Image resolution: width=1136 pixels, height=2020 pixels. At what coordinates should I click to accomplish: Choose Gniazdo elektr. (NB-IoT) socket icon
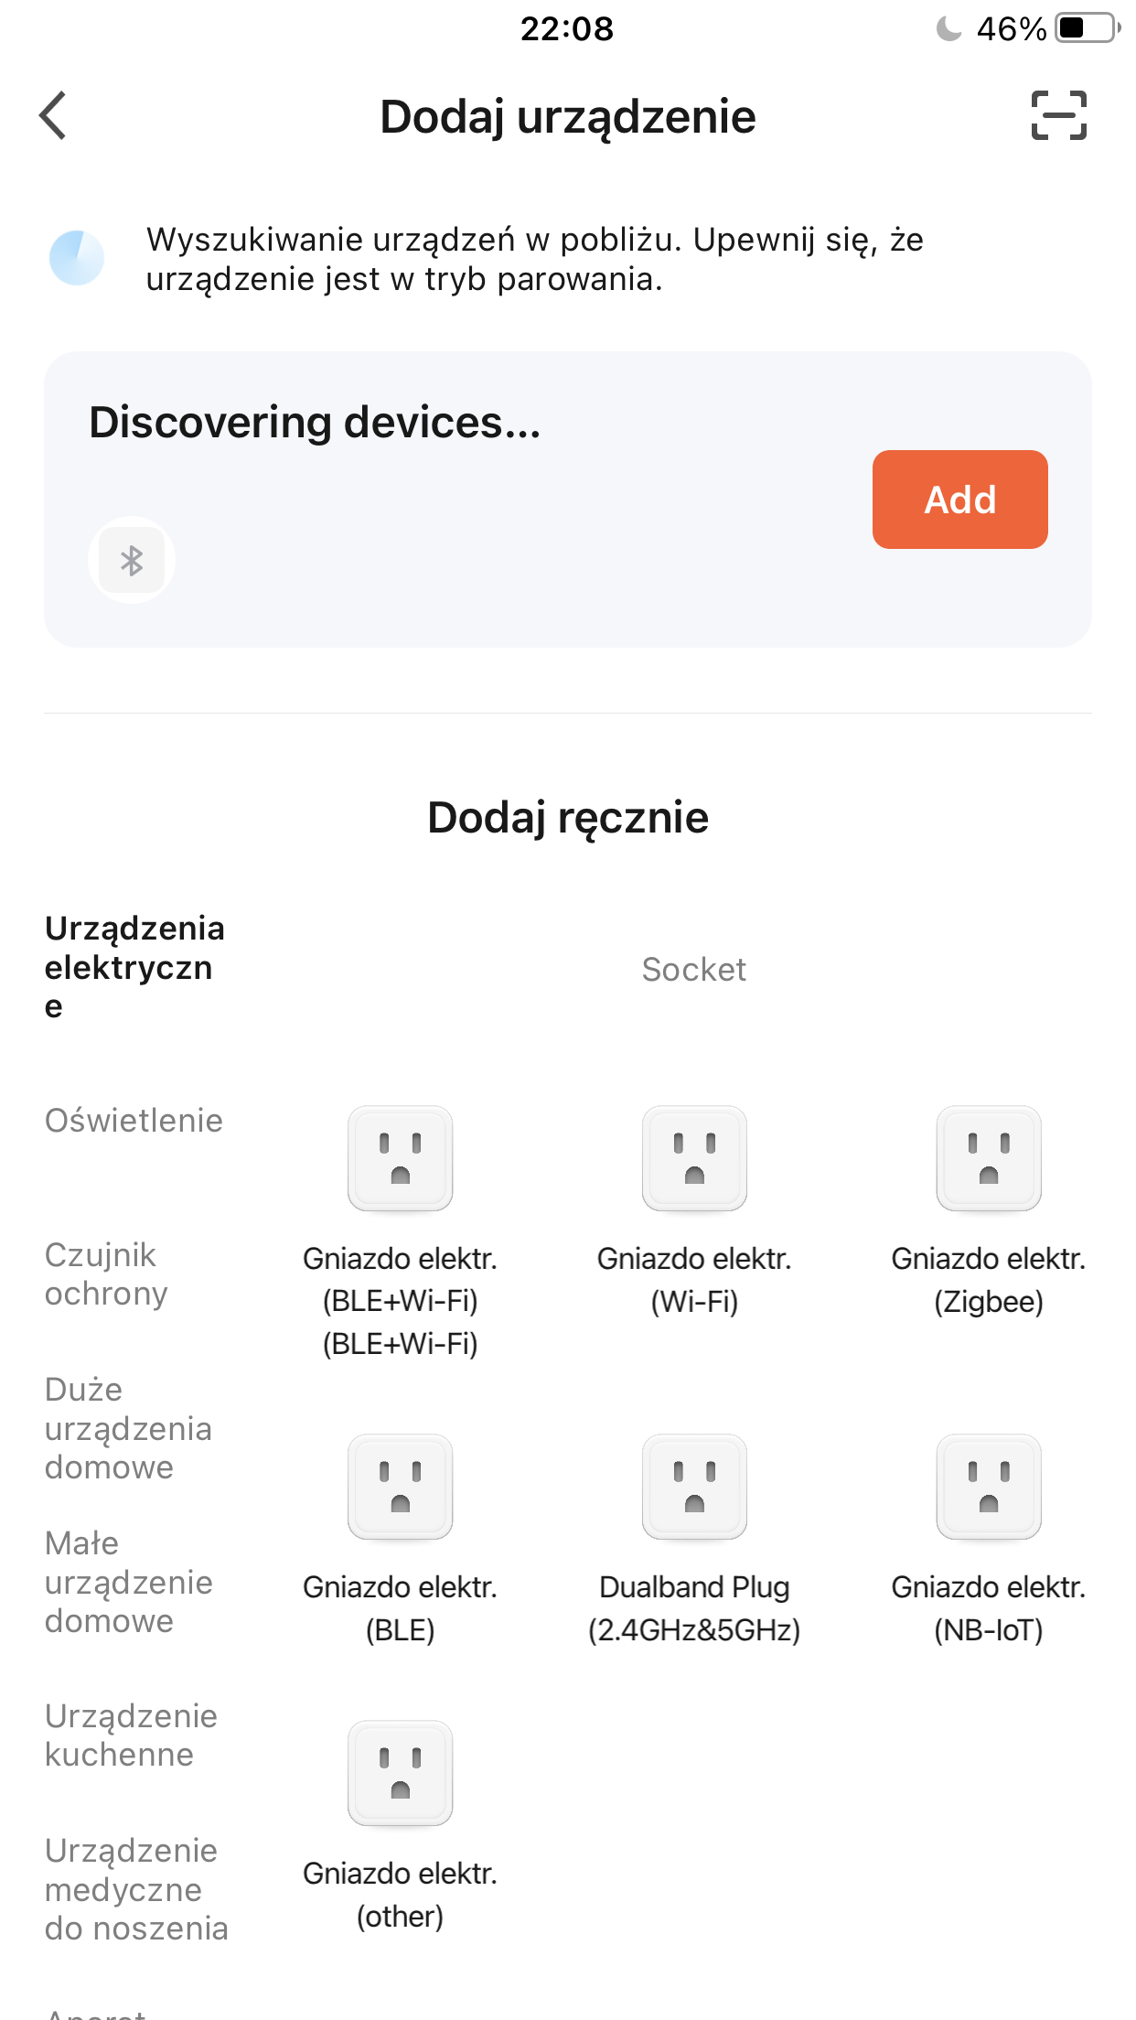988,1487
